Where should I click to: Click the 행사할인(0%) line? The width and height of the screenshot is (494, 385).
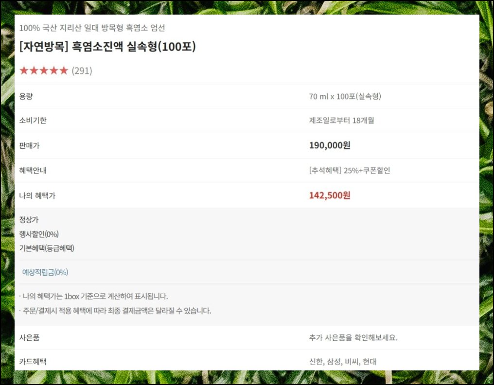pyautogui.click(x=39, y=234)
